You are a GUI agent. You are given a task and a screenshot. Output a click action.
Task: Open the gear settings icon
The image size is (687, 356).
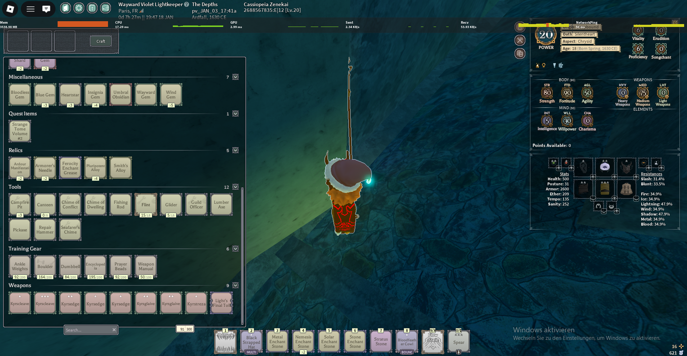(79, 8)
